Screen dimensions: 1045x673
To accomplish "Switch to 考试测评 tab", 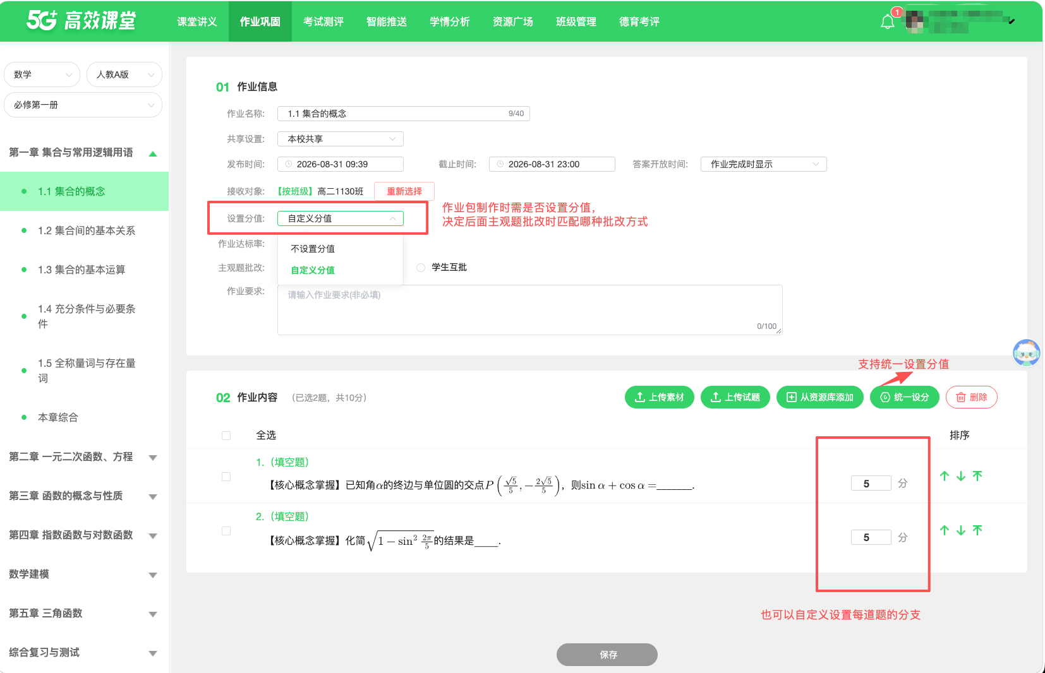I will click(x=323, y=21).
